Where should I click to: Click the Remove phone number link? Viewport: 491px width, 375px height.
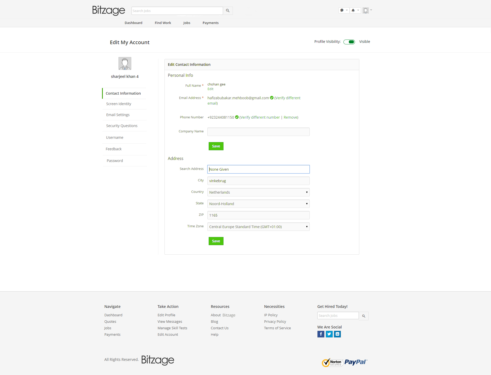point(290,117)
